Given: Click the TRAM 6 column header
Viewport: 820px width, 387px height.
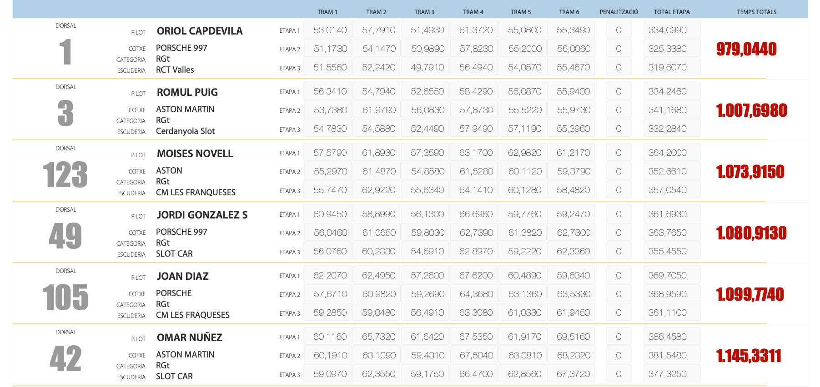Looking at the screenshot, I should [569, 12].
